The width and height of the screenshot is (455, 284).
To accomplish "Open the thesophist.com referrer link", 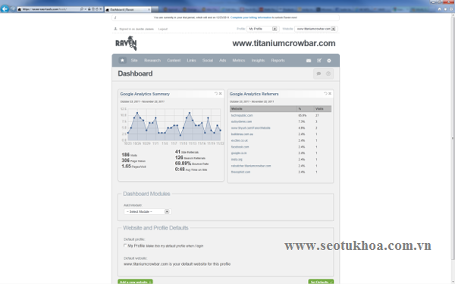I will [x=240, y=172].
